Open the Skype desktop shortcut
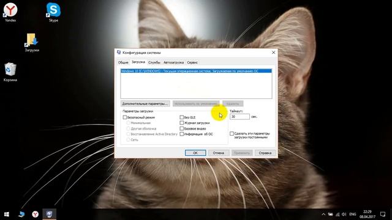 pos(53,12)
